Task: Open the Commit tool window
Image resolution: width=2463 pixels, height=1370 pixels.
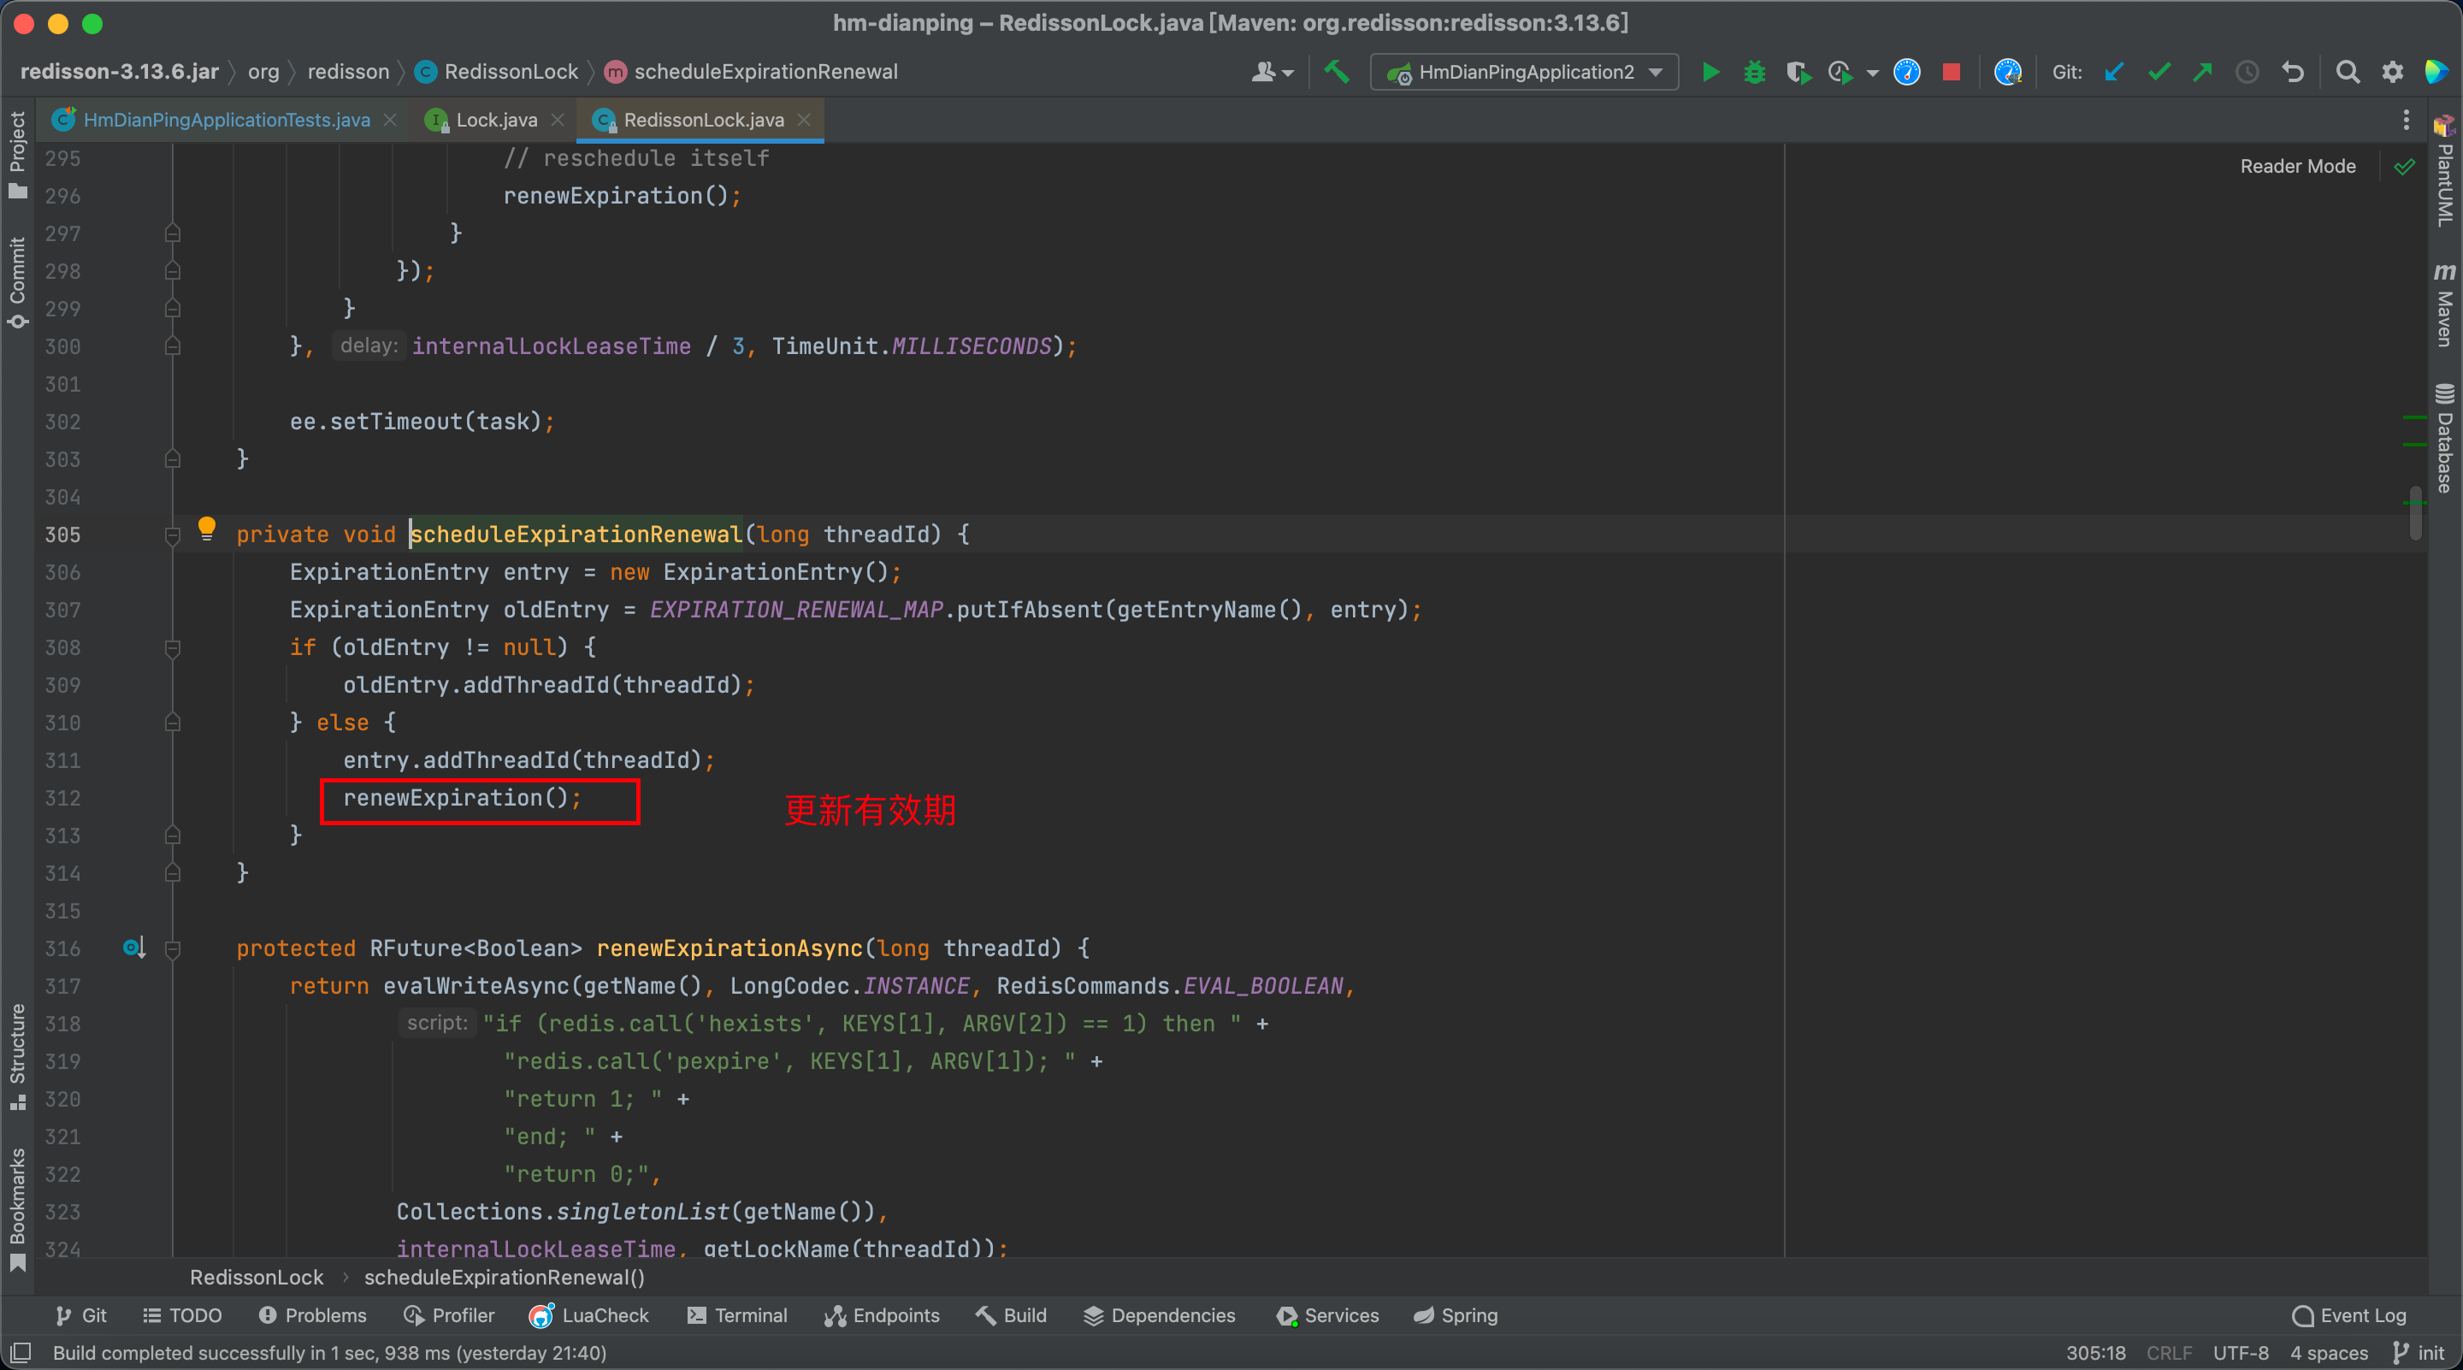Action: coord(17,283)
